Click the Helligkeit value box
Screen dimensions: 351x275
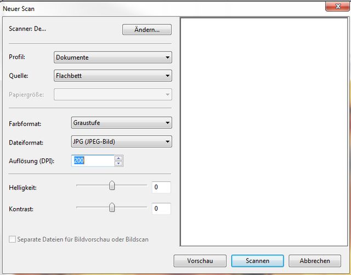point(161,187)
